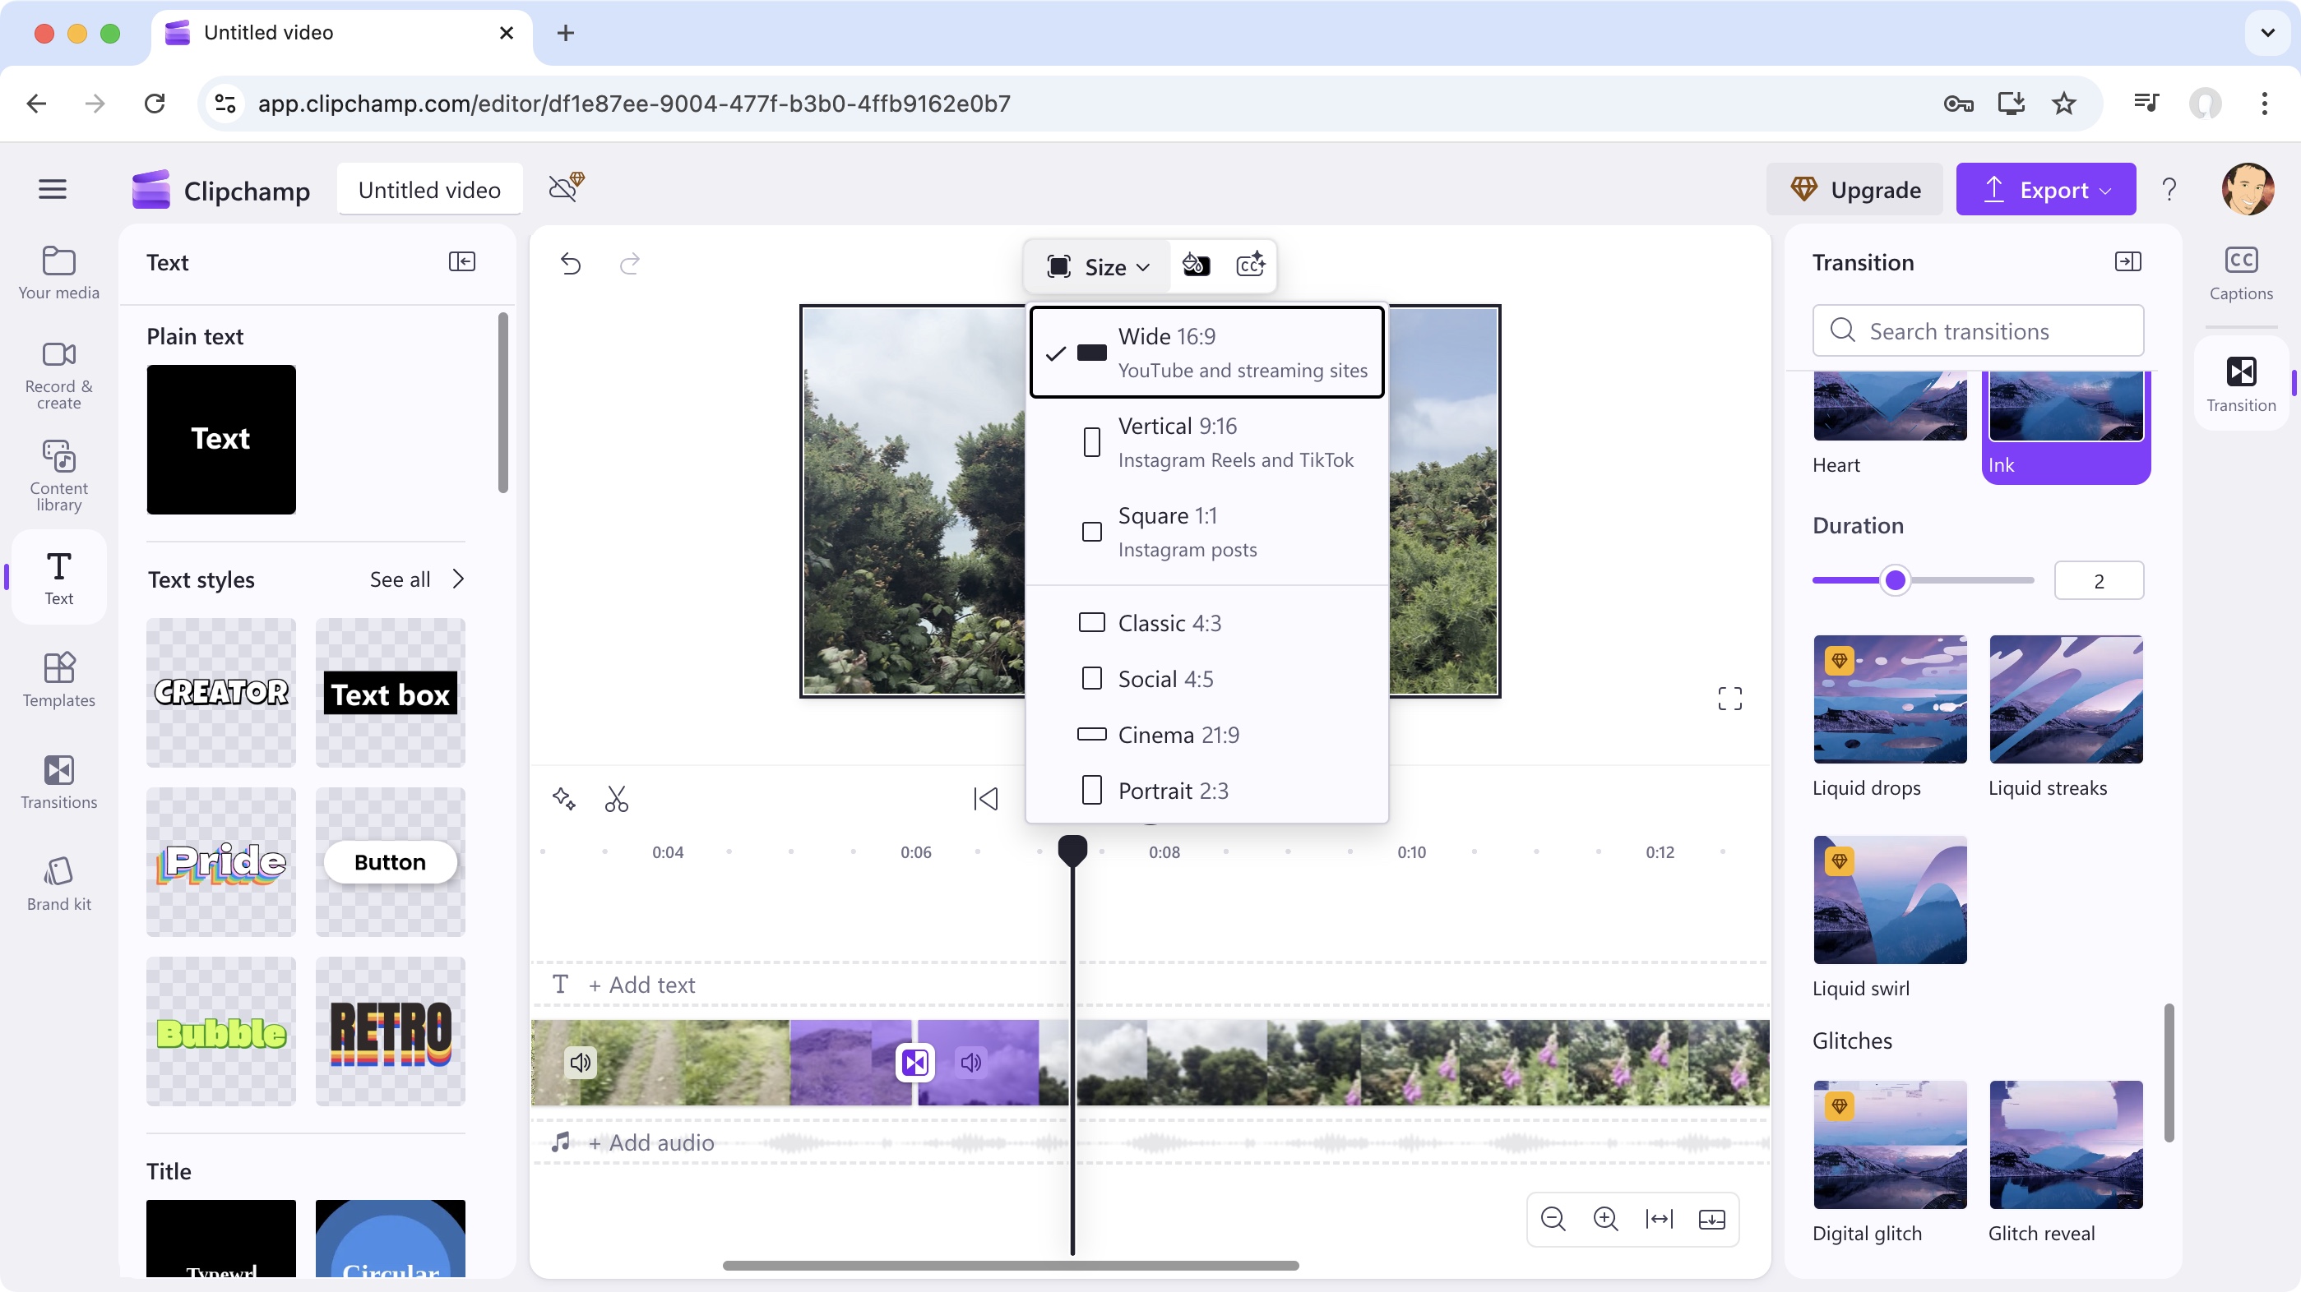Collapse the Transition panel
This screenshot has width=2301, height=1292.
(2128, 261)
